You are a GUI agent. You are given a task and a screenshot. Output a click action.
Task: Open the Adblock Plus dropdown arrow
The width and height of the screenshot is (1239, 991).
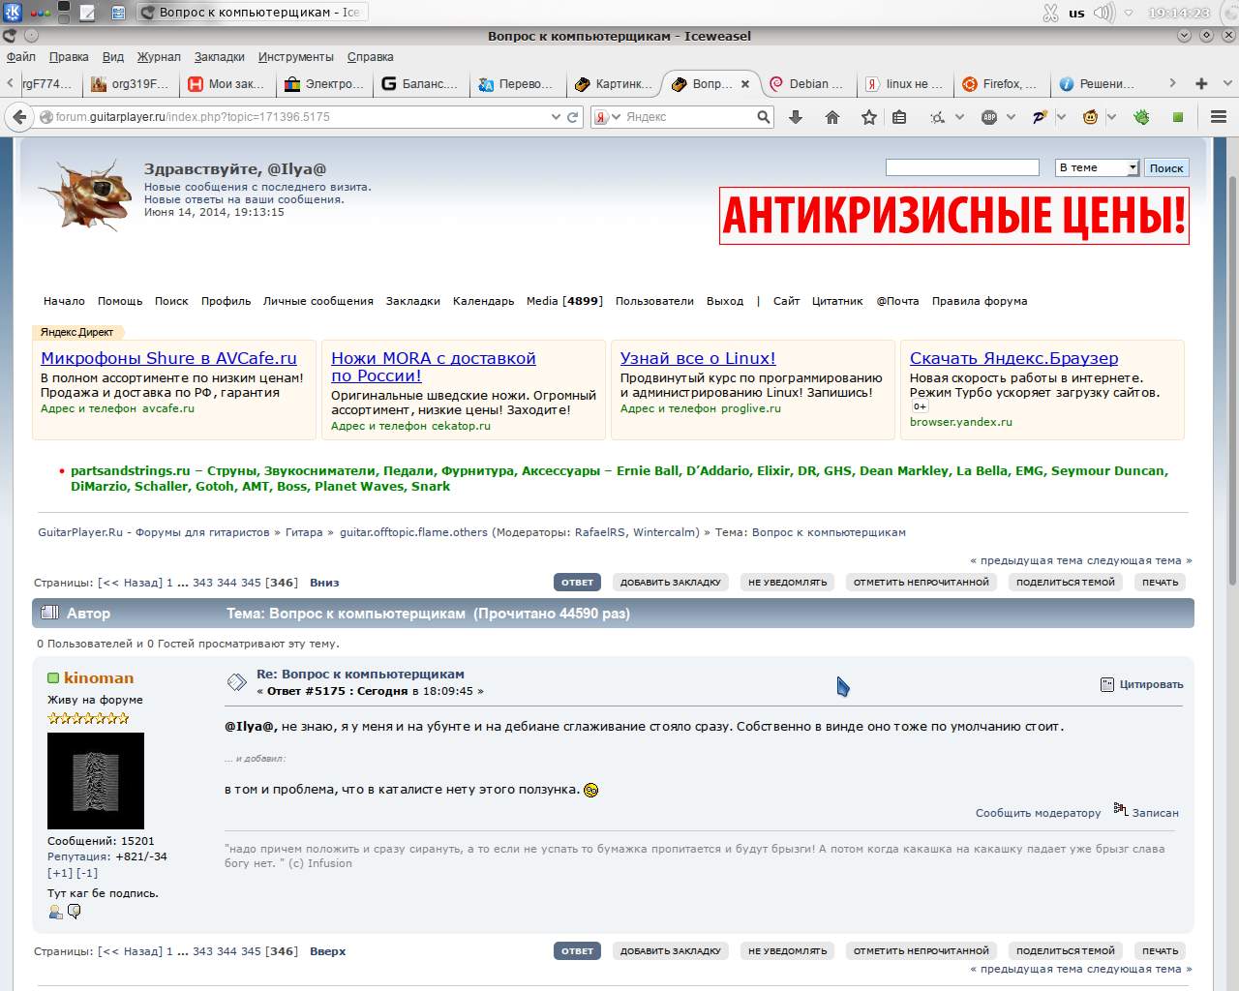click(x=1011, y=117)
